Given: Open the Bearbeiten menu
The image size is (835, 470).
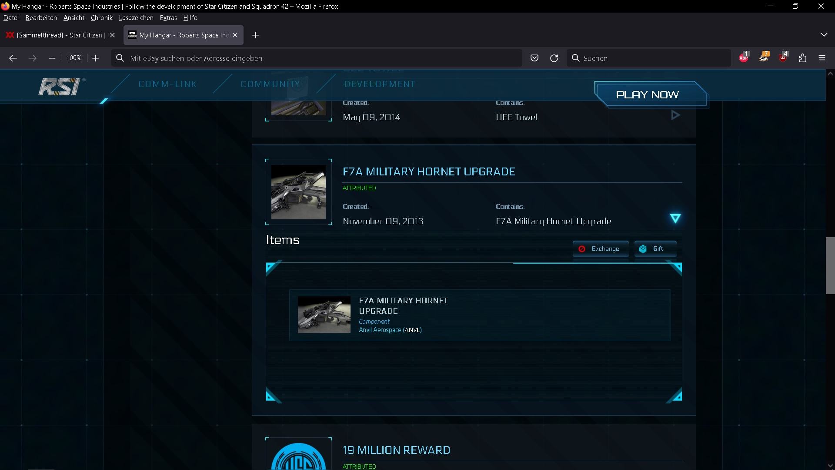Looking at the screenshot, I should (x=41, y=18).
